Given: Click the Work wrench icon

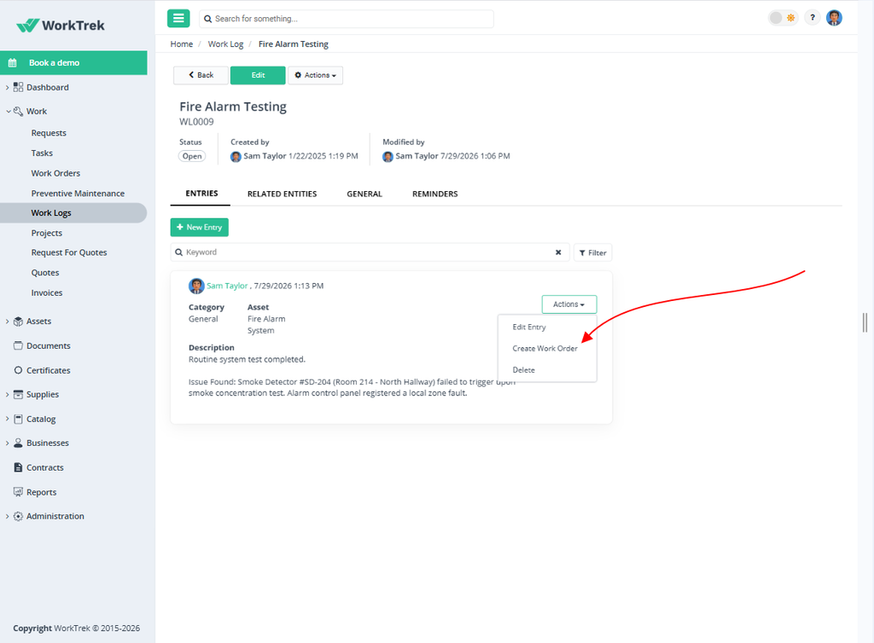Looking at the screenshot, I should tap(19, 112).
